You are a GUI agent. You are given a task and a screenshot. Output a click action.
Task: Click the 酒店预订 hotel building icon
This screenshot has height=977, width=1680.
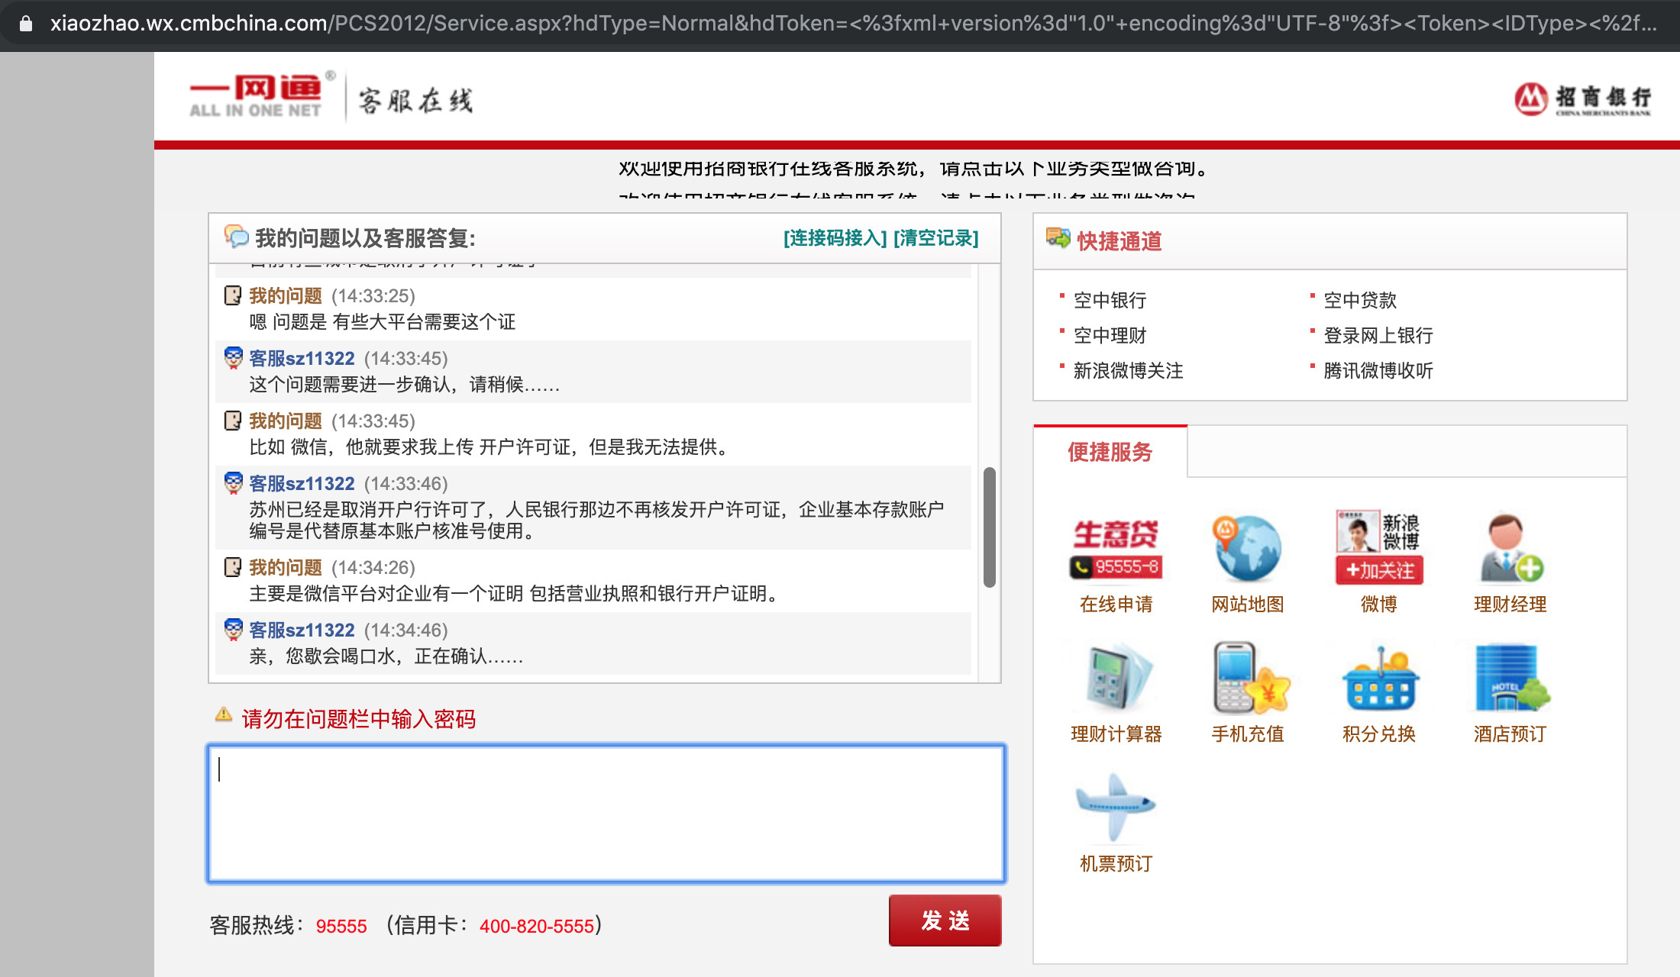[x=1510, y=679]
